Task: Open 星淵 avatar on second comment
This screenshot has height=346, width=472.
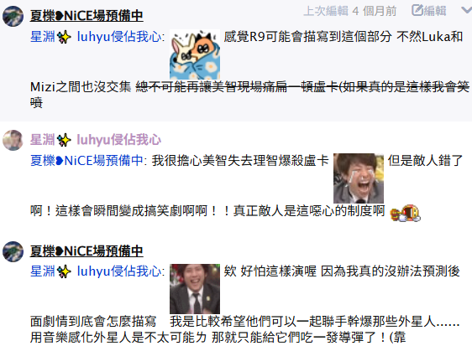Action: [x=13, y=140]
